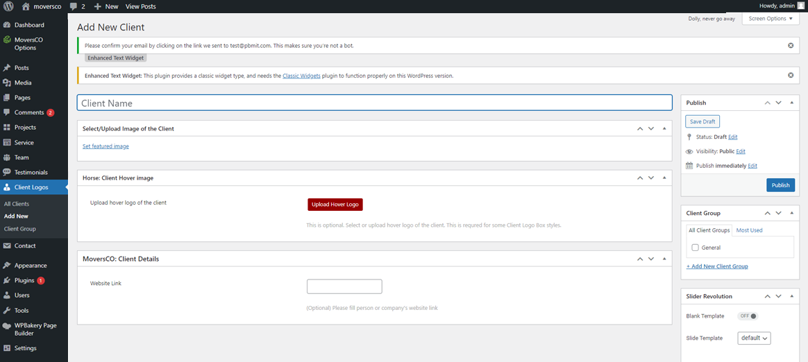Click the Set featured image link
This screenshot has height=362, width=808.
106,146
